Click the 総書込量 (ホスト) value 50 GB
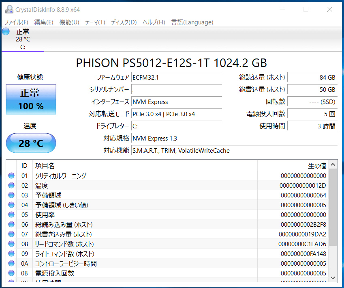 point(312,89)
